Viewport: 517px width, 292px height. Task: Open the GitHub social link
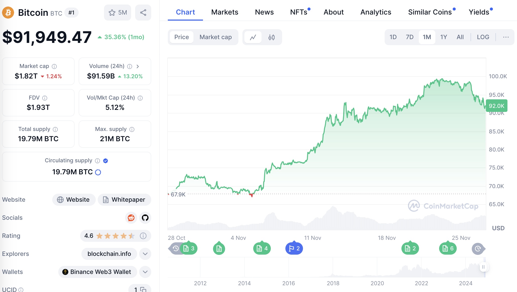pyautogui.click(x=145, y=217)
